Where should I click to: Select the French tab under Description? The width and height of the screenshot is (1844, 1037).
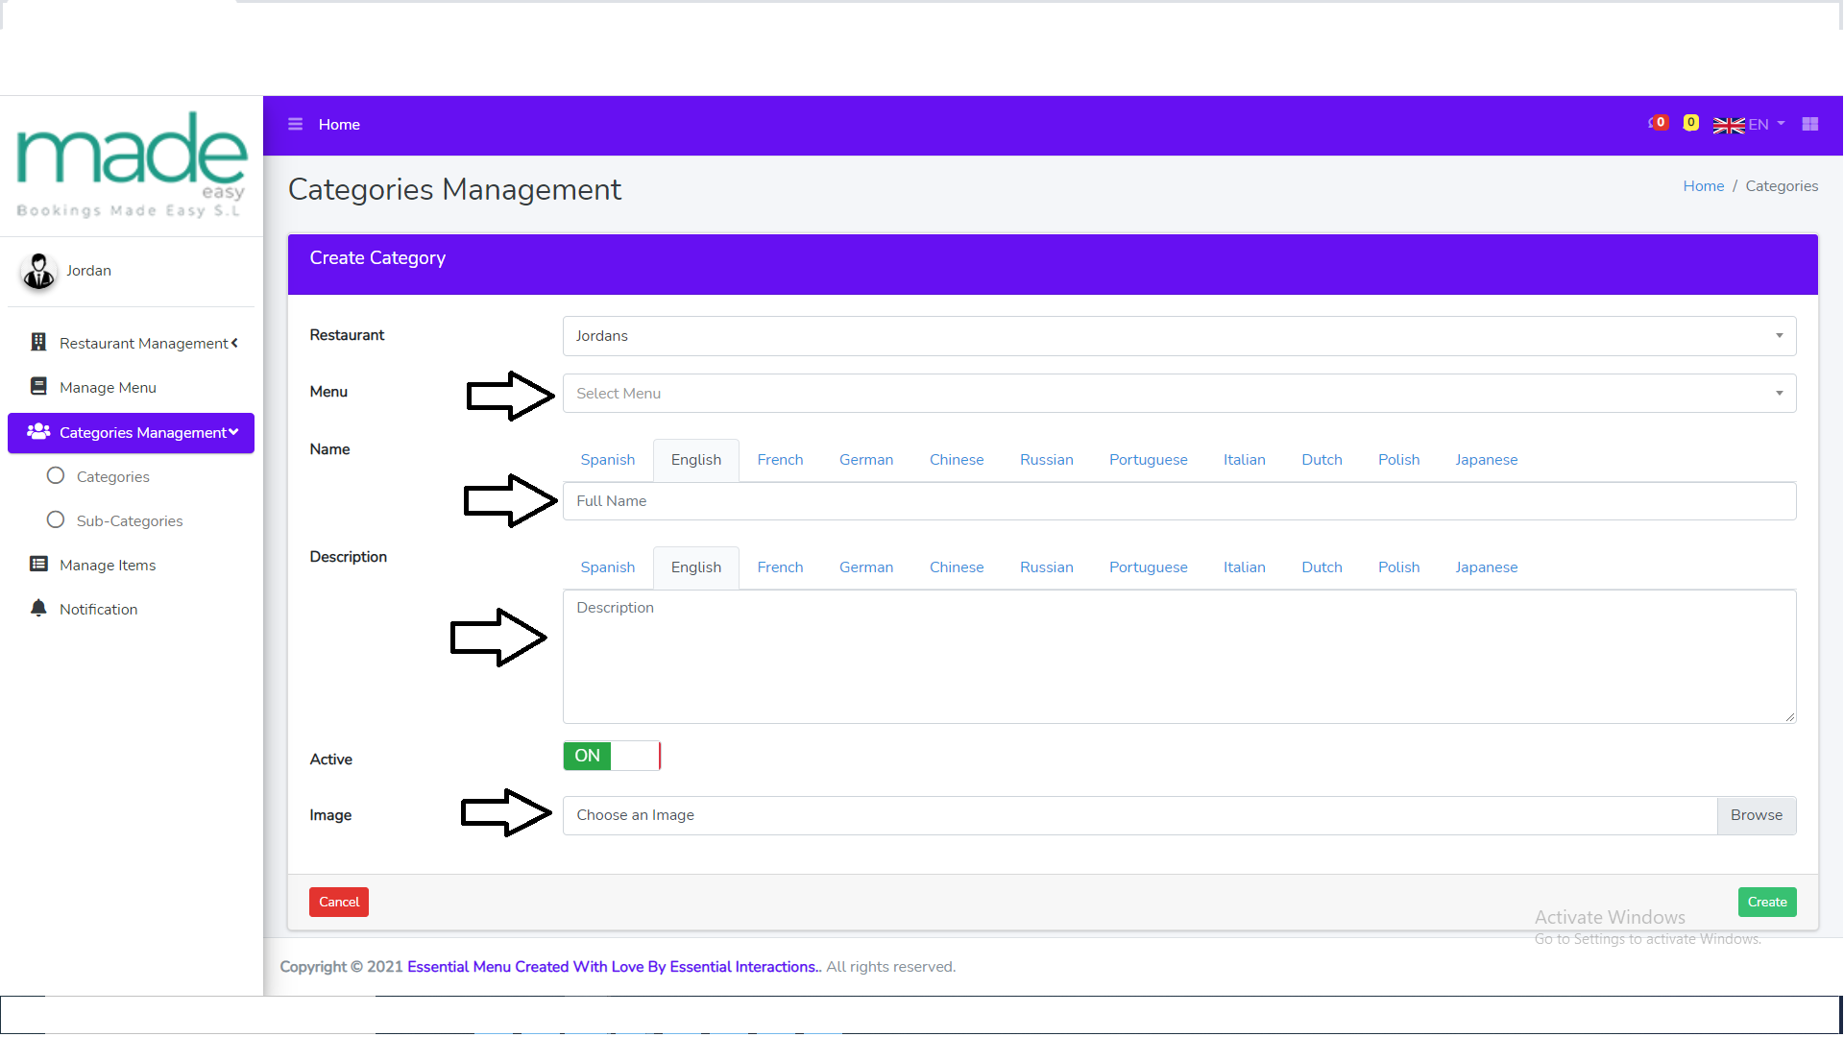780,567
